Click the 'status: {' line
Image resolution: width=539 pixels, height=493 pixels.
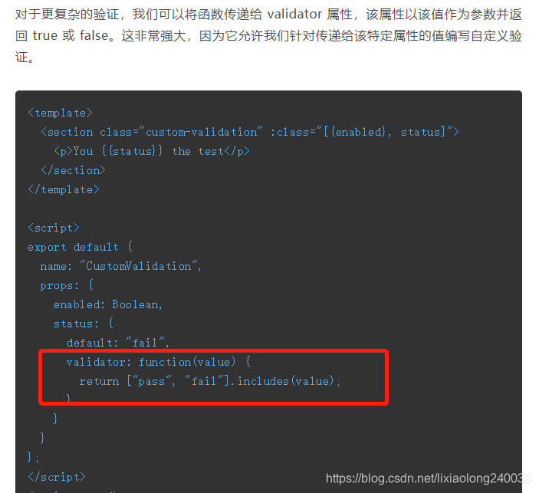83,324
